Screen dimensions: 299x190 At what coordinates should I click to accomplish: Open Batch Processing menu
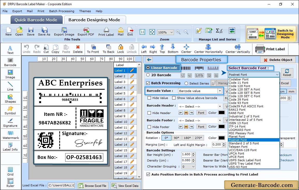(x=62, y=11)
